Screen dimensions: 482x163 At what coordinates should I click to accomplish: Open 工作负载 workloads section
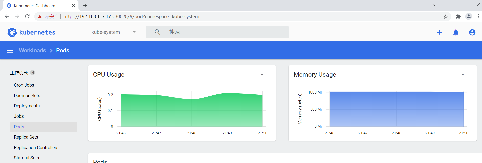tap(19, 73)
